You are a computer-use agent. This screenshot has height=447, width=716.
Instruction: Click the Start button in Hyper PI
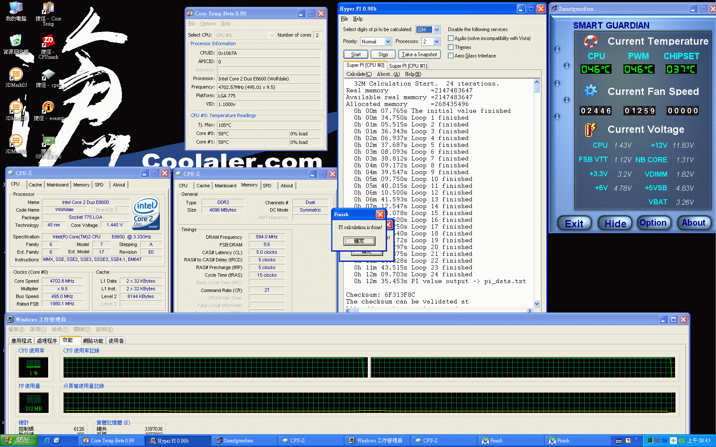(356, 54)
